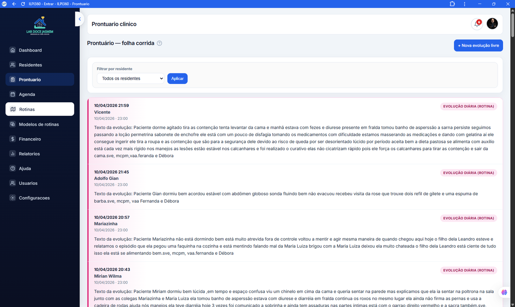
Task: Open the browser three-dot menu
Action: coord(464,4)
